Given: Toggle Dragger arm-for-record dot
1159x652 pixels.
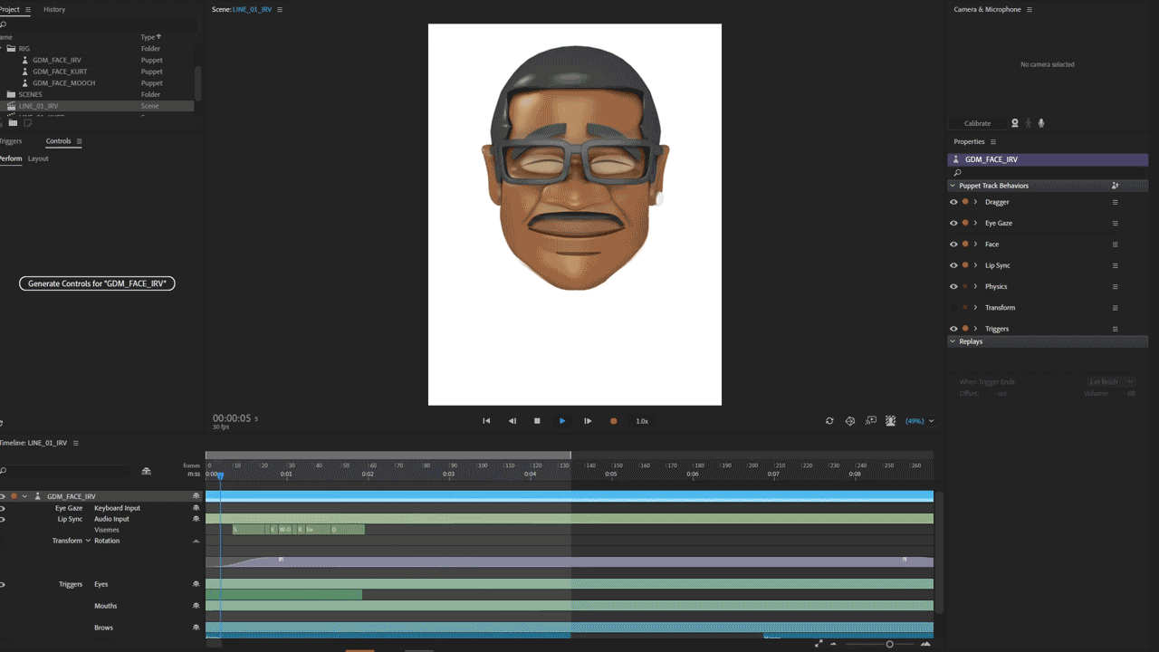Looking at the screenshot, I should coord(965,202).
